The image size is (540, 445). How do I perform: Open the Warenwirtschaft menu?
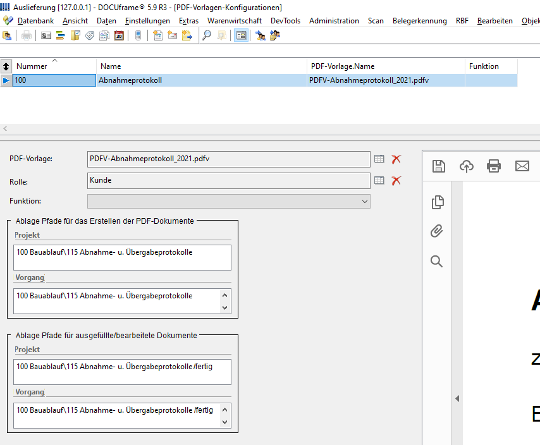235,21
